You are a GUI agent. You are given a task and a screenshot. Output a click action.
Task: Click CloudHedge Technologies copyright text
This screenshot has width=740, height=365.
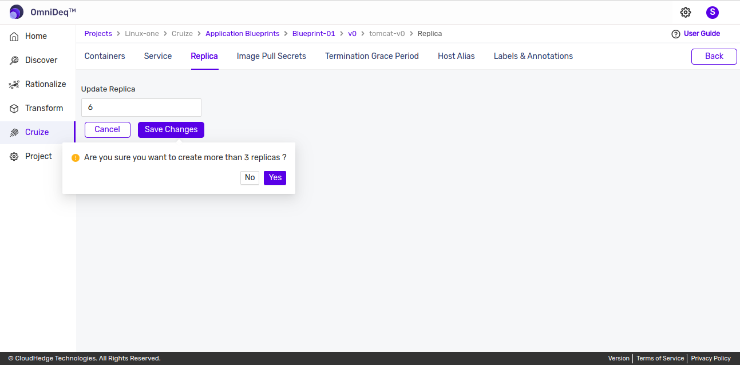[84, 358]
